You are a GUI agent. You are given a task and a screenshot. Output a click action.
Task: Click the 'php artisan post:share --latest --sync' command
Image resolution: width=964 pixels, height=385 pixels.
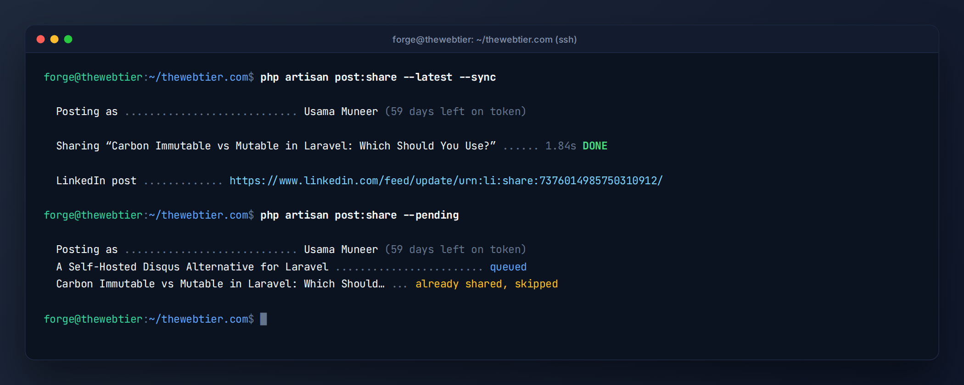point(378,77)
